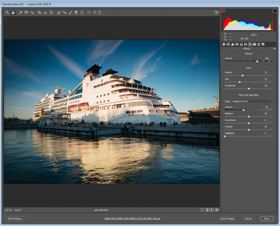Pick the Adjustment Brush tool

point(70,13)
